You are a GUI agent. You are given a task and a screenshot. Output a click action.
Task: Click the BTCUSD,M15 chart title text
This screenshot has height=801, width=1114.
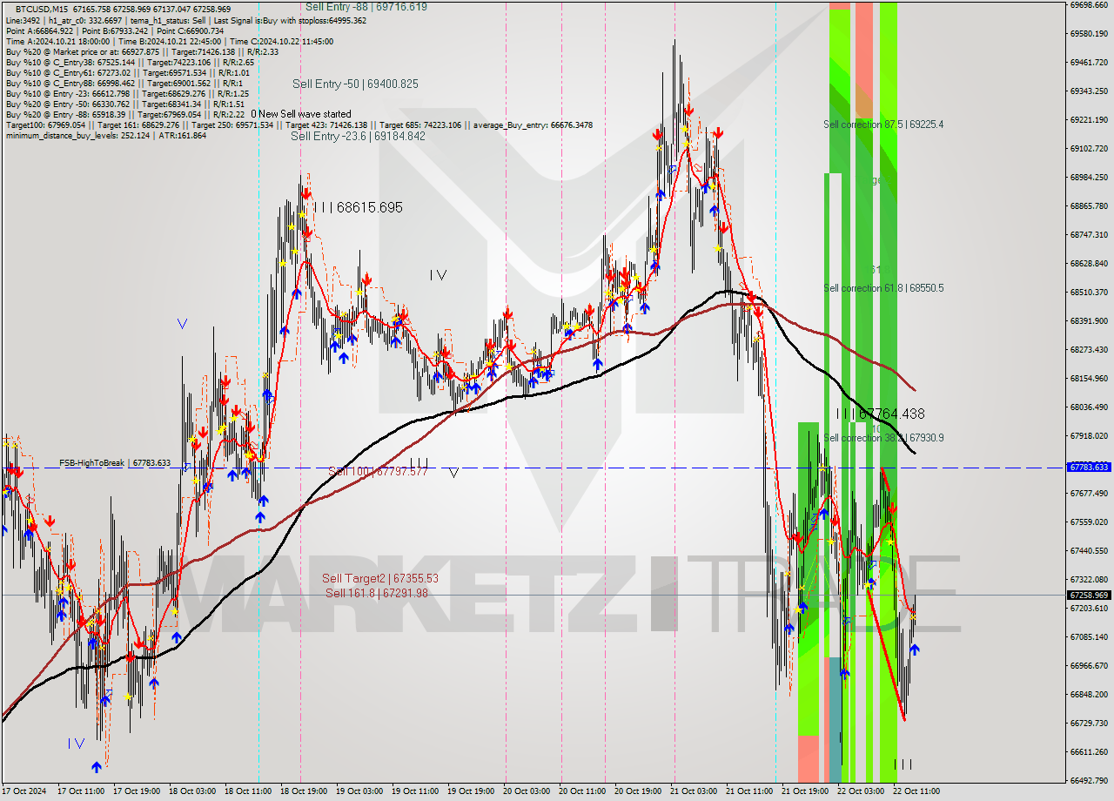tap(41, 8)
